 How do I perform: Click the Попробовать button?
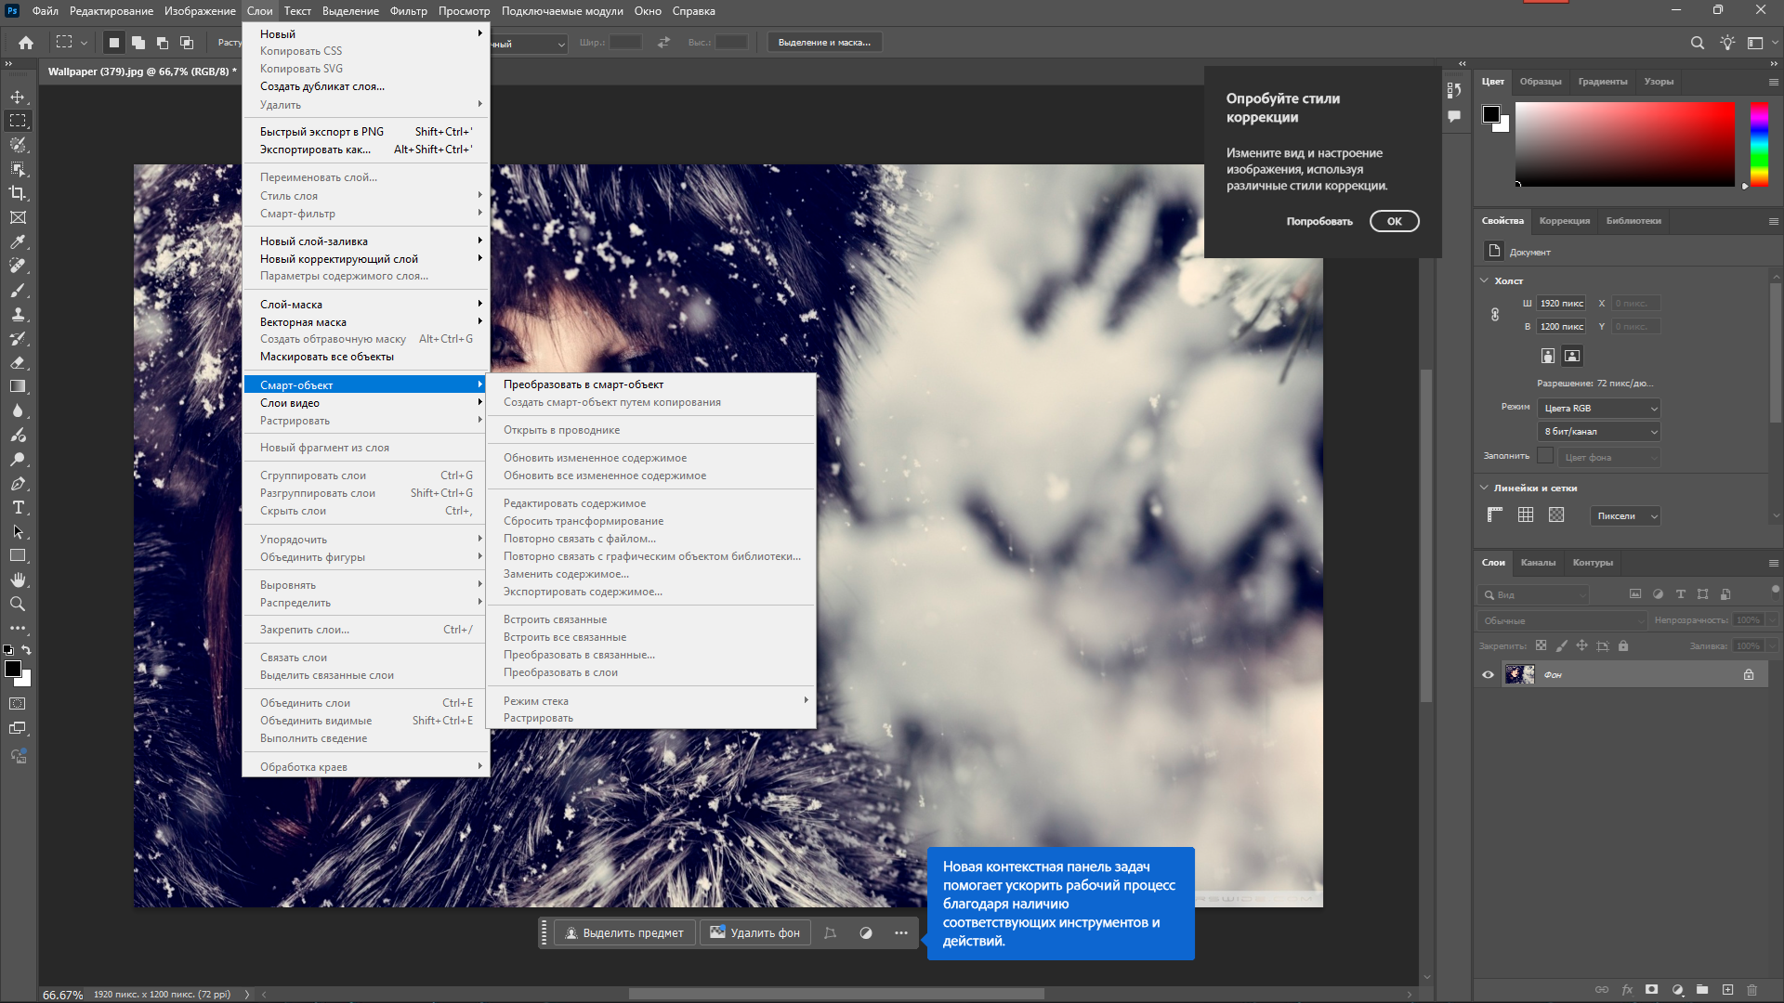coord(1319,222)
